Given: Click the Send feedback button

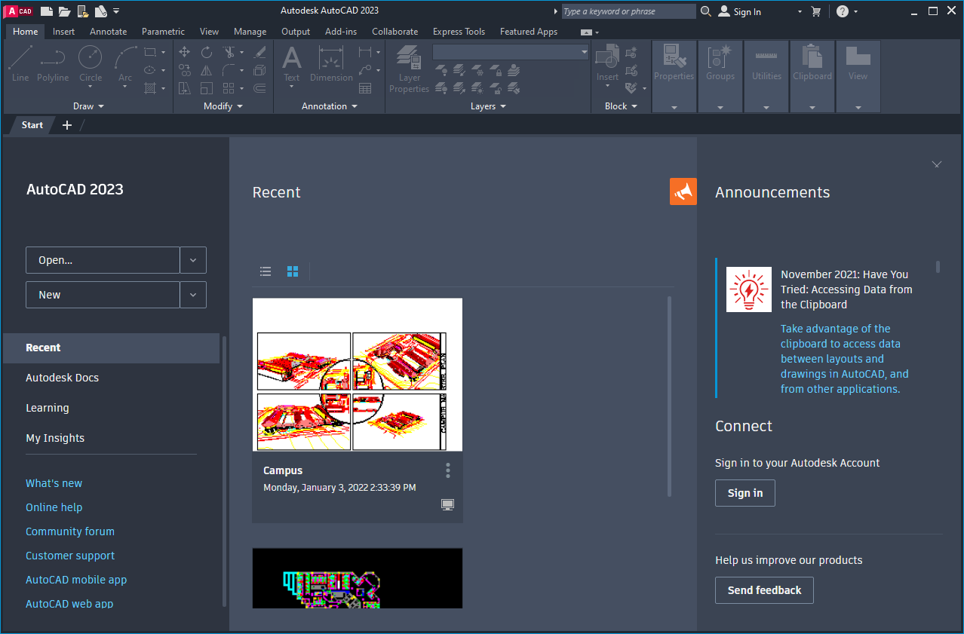Looking at the screenshot, I should pyautogui.click(x=764, y=590).
